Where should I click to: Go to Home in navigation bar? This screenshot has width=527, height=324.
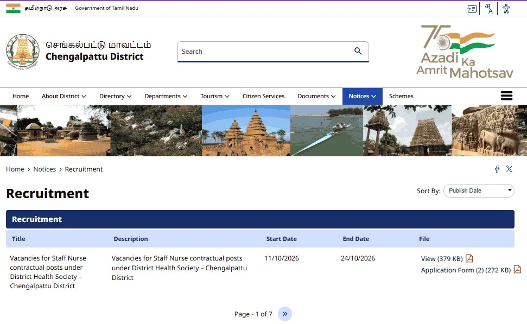tap(21, 96)
